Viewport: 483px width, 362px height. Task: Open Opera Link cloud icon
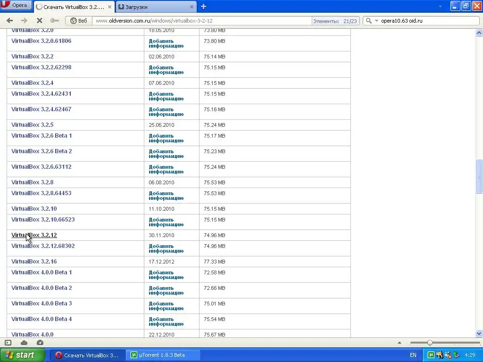(x=24, y=343)
